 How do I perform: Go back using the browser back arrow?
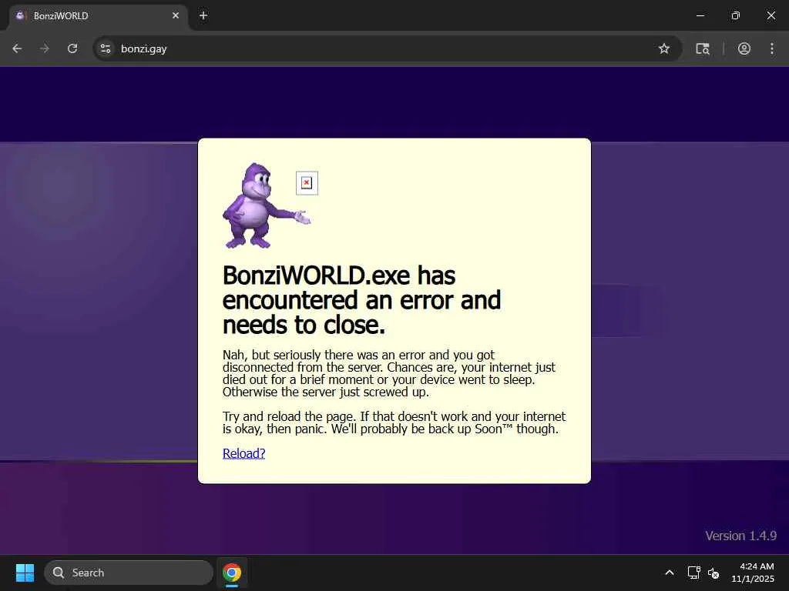[17, 48]
